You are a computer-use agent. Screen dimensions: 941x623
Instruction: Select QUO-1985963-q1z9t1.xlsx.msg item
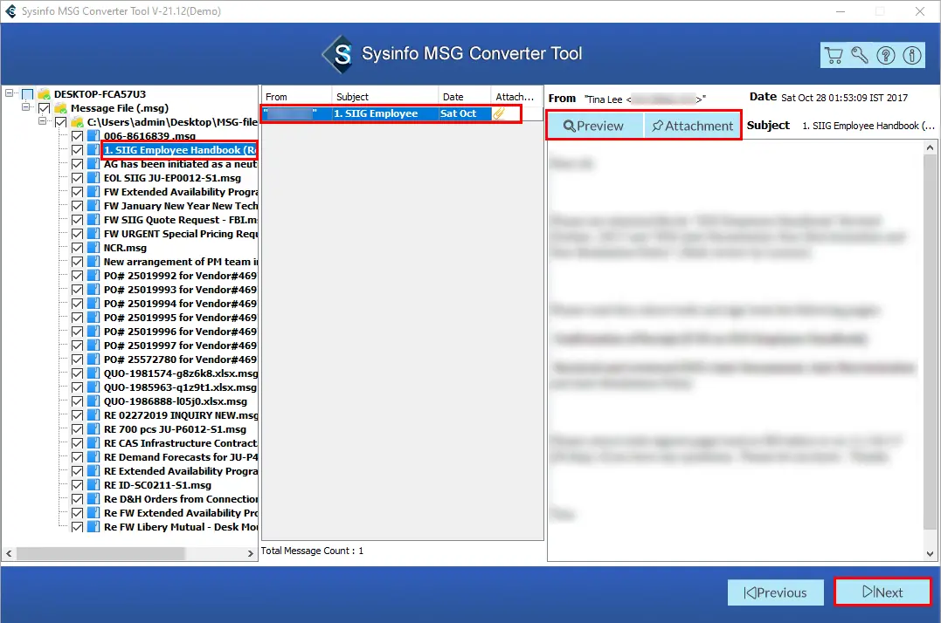pos(180,387)
